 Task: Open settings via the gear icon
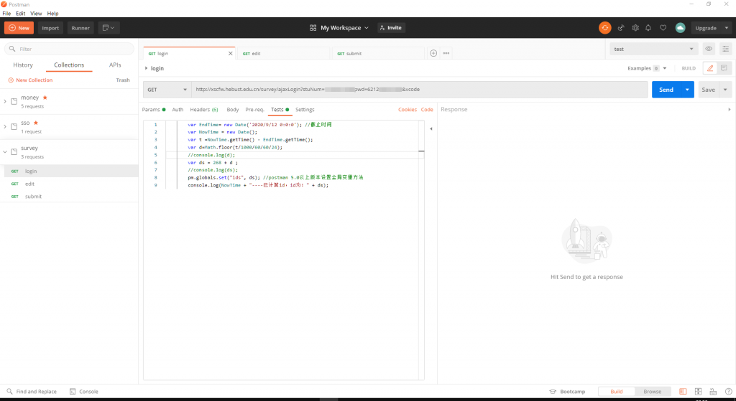[635, 28]
